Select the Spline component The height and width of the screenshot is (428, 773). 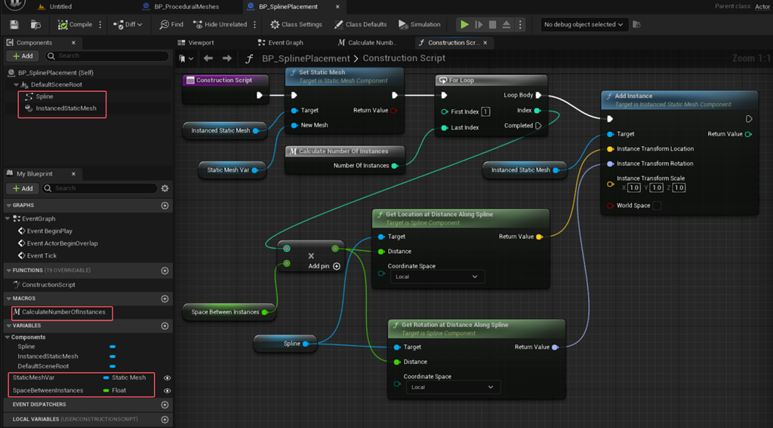(45, 96)
